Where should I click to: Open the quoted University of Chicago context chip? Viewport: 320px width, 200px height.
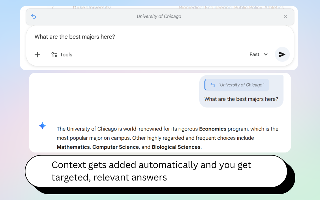236,85
